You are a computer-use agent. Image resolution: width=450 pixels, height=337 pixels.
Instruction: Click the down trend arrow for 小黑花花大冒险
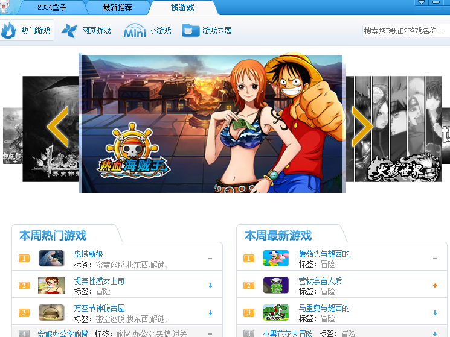pos(435,334)
